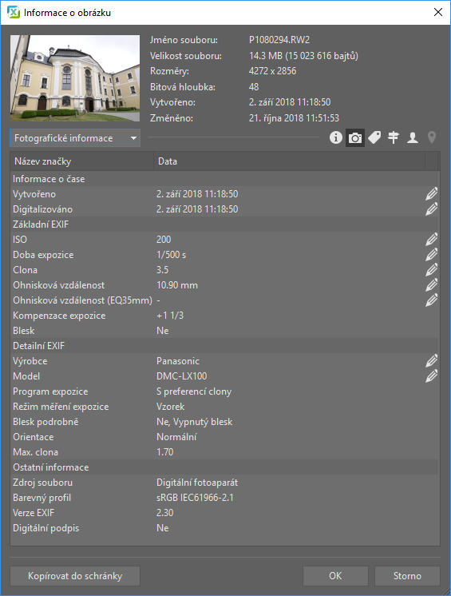Edit Model DMC-LX100 with pencil icon
The image size is (451, 596).
431,376
